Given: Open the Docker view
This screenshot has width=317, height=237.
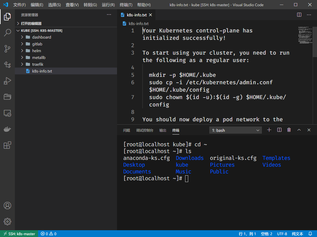Looking at the screenshot, I should pos(7,129).
